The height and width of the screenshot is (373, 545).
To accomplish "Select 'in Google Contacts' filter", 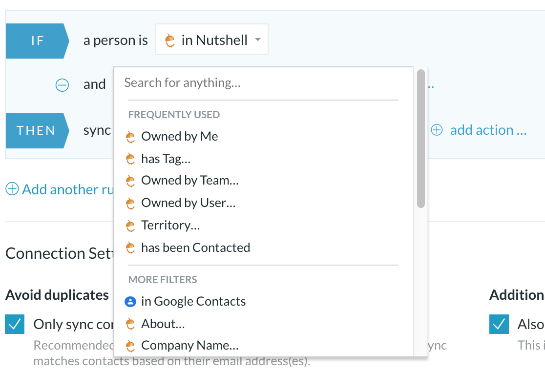I will click(193, 301).
